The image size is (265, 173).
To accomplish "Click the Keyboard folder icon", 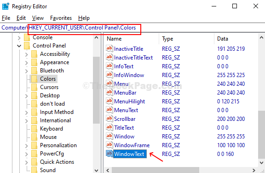I will pyautogui.click(x=35, y=129).
